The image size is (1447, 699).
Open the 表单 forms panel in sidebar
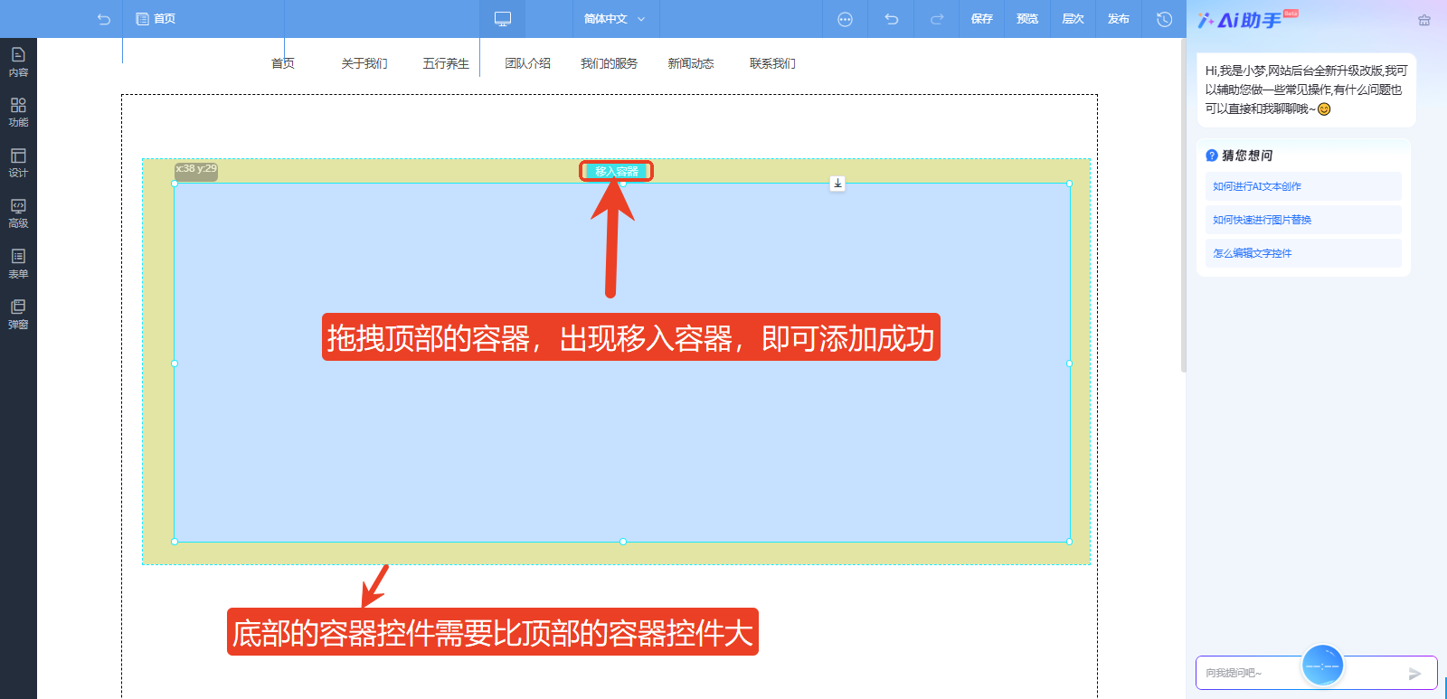18,264
